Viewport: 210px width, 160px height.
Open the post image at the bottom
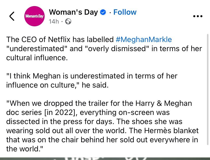[x=105, y=158]
